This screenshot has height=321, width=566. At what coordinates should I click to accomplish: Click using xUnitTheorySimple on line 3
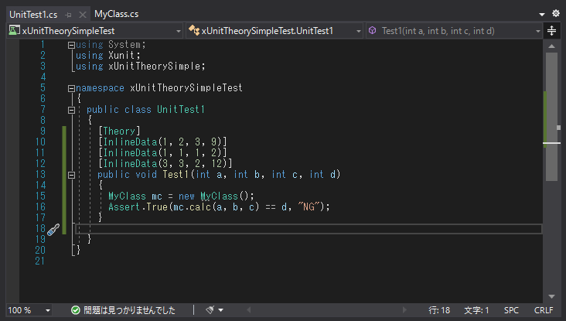click(141, 66)
